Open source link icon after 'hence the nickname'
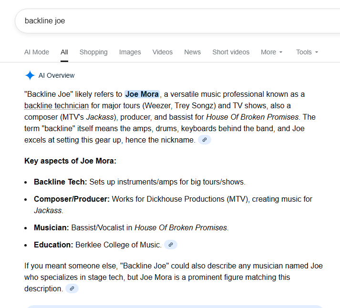 pos(204,140)
